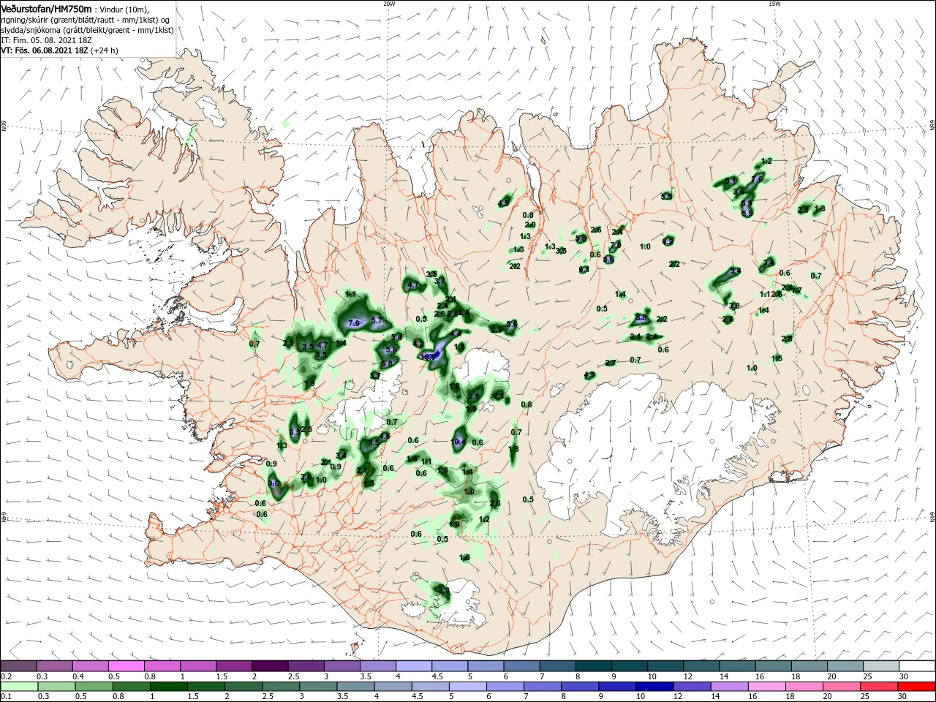Viewport: 936px width, 702px height.
Task: Click the Veðurstofan/HM750m title text
Action: click(x=46, y=8)
